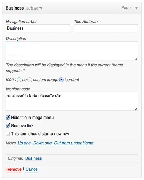Choose the 'iconfont' radio button

click(61, 80)
